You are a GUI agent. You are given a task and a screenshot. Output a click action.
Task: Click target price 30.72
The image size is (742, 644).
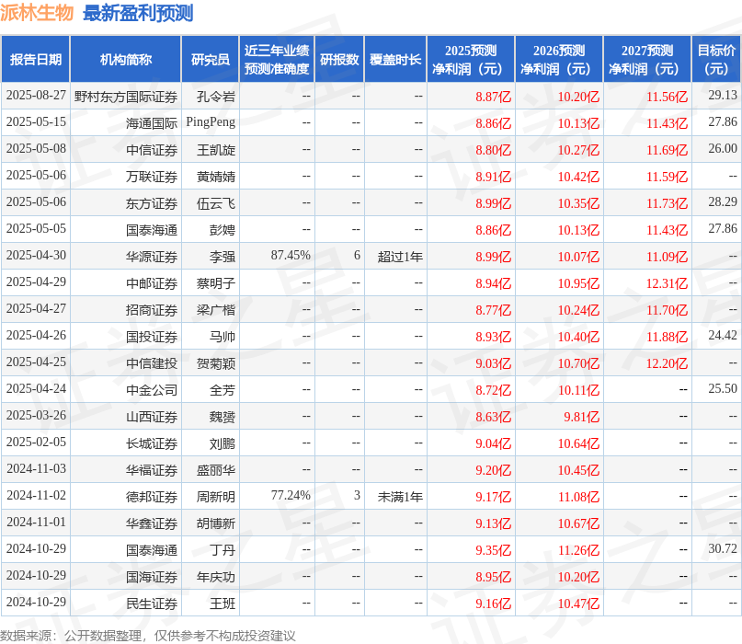point(723,549)
